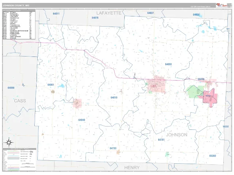
Task: Click ZIP code label 64061
Action: click(51, 85)
